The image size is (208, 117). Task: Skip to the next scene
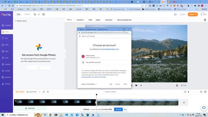[x=141, y=85]
